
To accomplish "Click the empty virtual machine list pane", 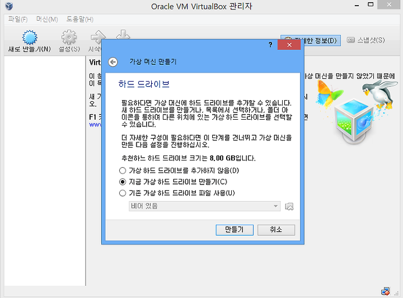I will click(45, 171).
